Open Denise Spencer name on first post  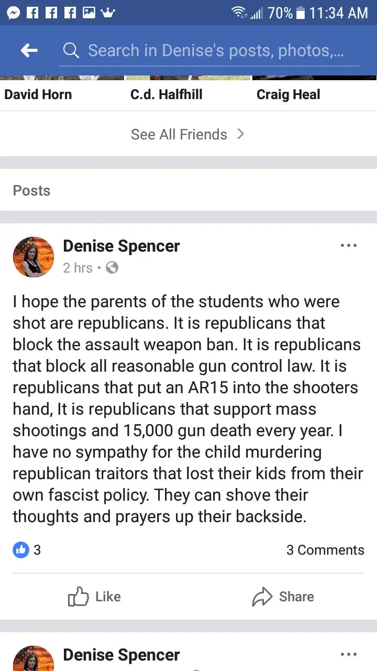pyautogui.click(x=121, y=246)
